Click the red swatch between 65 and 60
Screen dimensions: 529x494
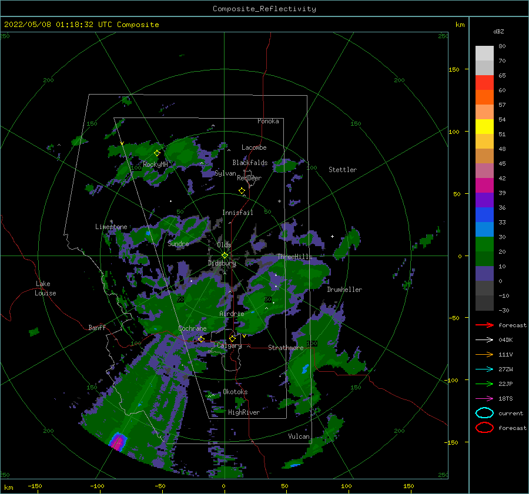coord(484,83)
